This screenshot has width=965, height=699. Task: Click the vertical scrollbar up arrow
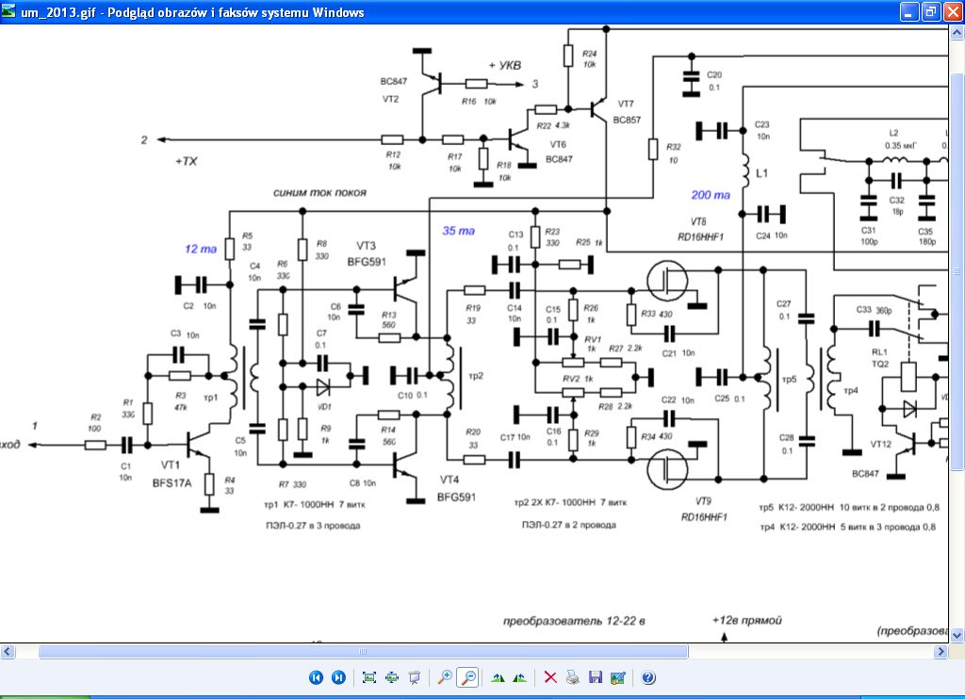(x=956, y=34)
